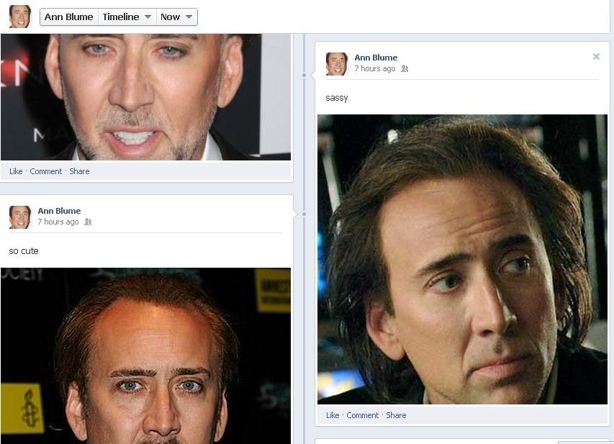Viewport: 614px width, 444px height.
Task: Click the "7 hours ago" timestamp on "so cute" post
Action: [58, 222]
